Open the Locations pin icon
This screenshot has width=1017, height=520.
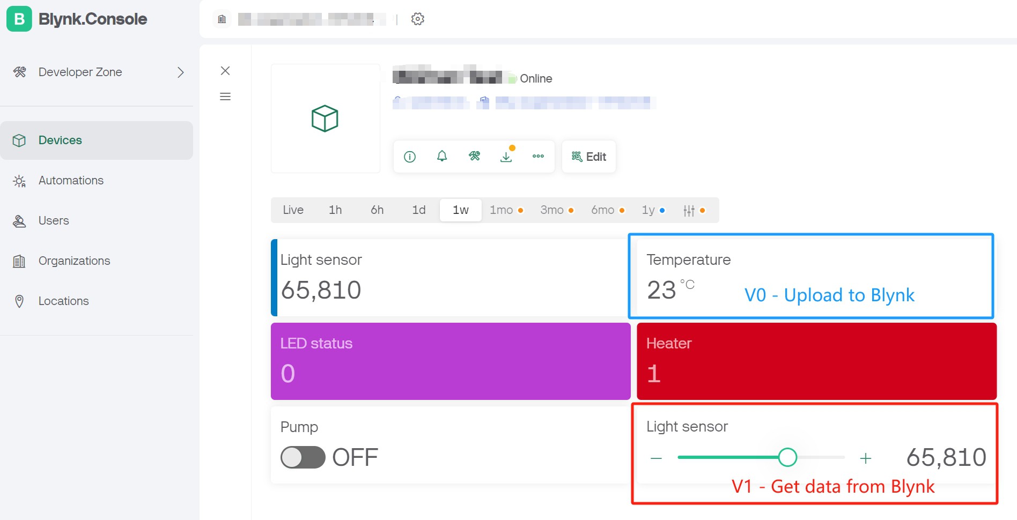tap(19, 301)
